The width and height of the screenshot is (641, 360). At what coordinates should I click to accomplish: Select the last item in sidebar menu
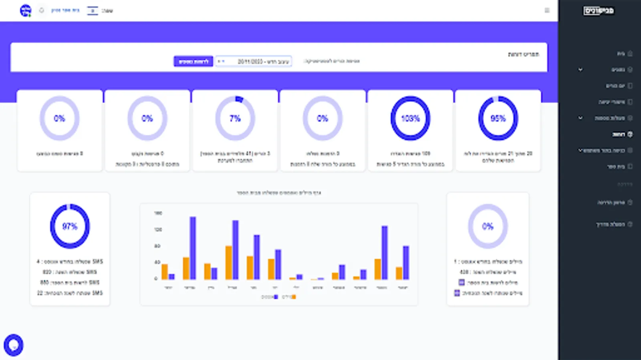pos(614,224)
